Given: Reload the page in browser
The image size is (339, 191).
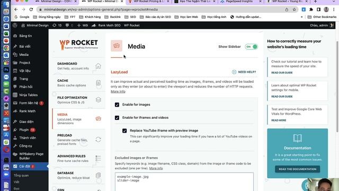Looking at the screenshot, I should click(31, 10).
